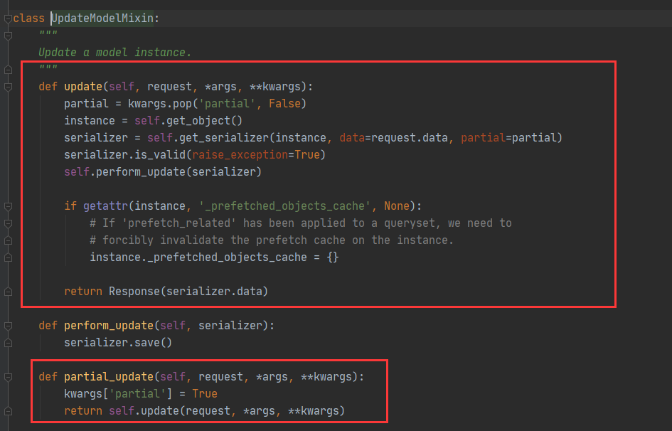The height and width of the screenshot is (431, 672).
Task: Collapse the UpdateModelMixin class fold marker
Action: click(x=8, y=18)
